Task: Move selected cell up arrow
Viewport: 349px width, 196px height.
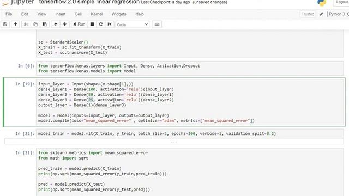Action: [56, 24]
